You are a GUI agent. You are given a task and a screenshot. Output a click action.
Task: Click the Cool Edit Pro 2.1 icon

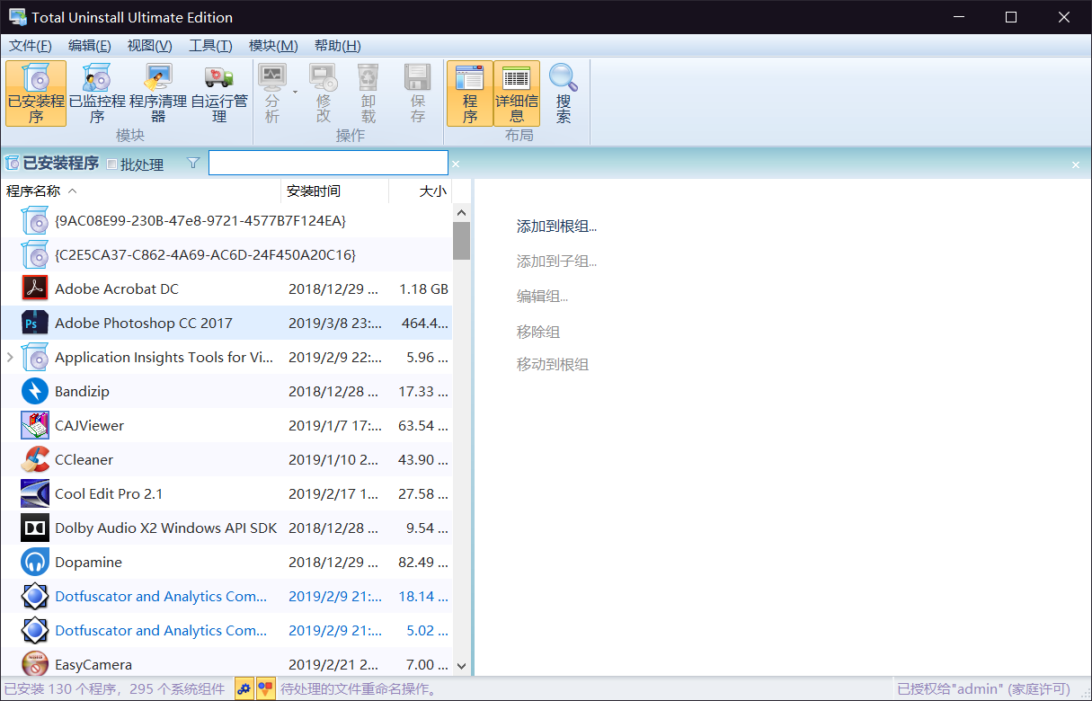35,493
